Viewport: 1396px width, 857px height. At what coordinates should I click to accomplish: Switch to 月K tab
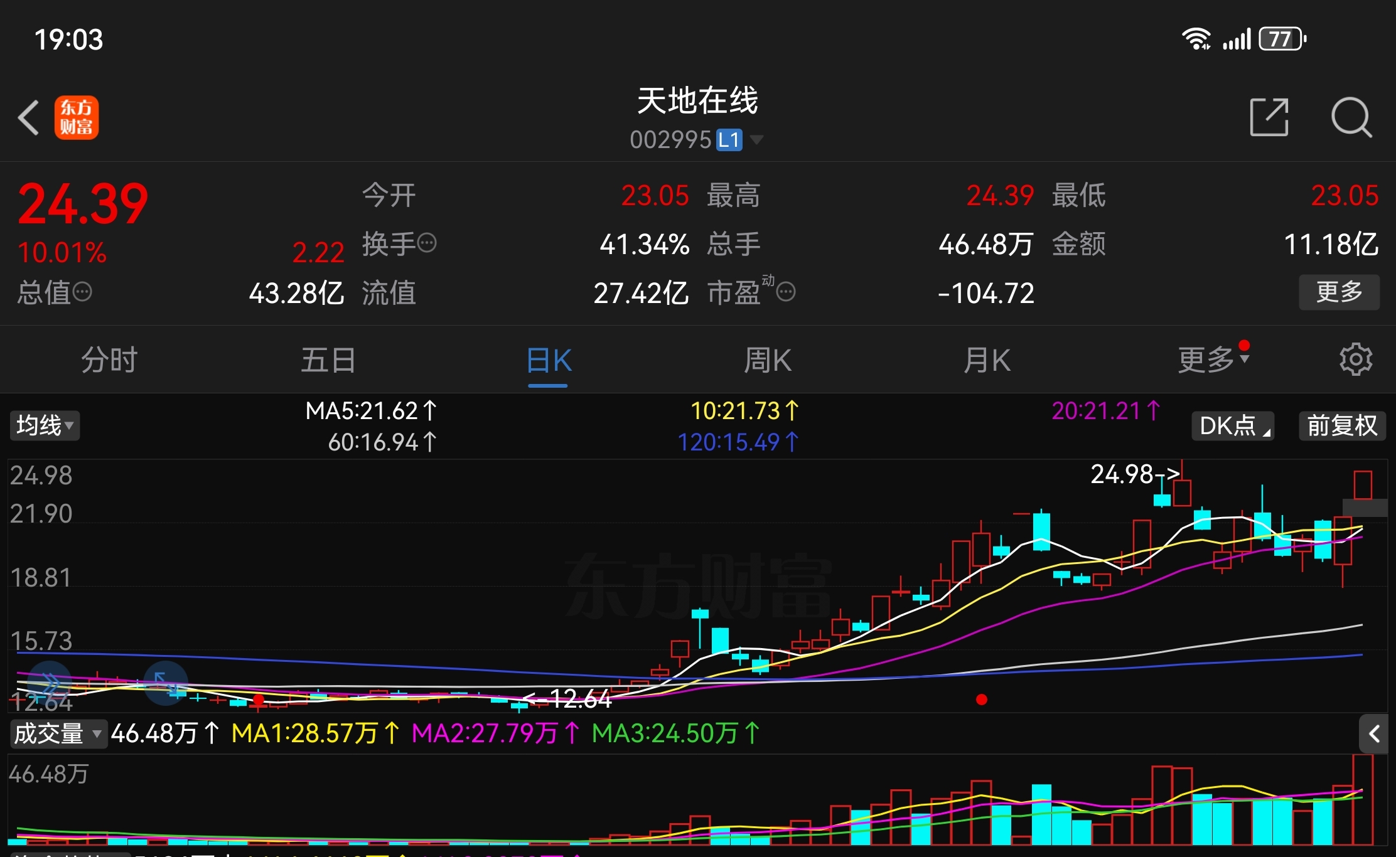[x=987, y=360]
